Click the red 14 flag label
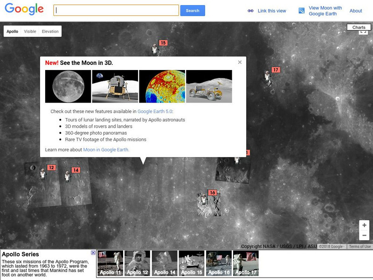 coord(76,170)
